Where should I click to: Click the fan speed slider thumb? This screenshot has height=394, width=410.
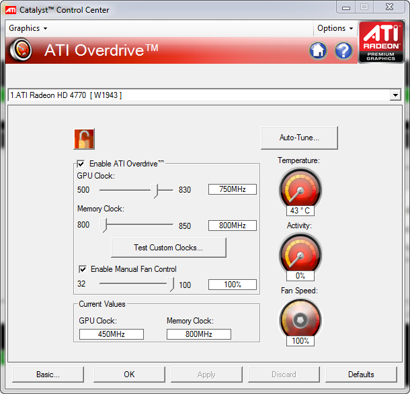(171, 285)
